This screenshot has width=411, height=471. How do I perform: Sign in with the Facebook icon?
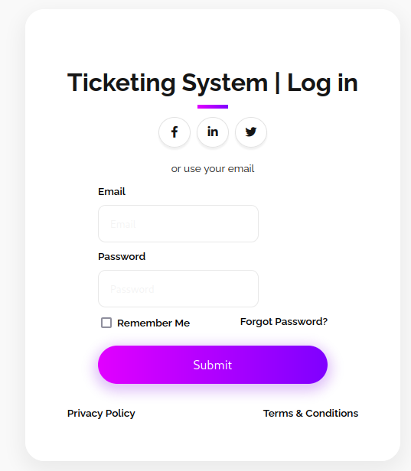pos(175,132)
